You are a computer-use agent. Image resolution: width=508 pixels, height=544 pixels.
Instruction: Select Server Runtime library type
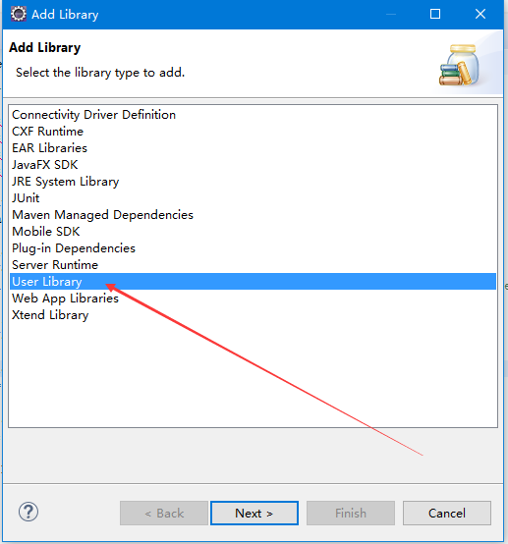(x=55, y=265)
